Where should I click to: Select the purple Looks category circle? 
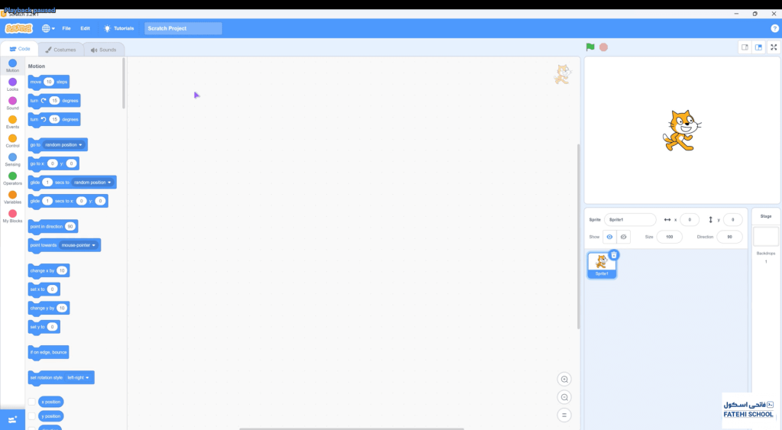[12, 82]
